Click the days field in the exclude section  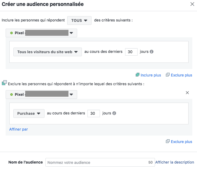(94, 113)
